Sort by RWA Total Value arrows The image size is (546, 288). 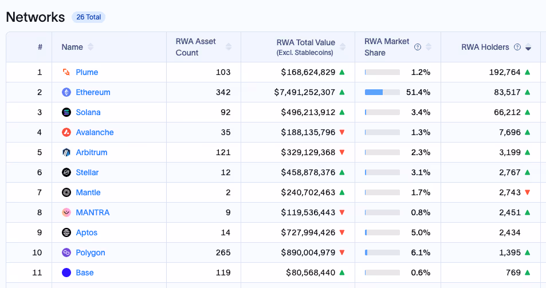pyautogui.click(x=343, y=47)
